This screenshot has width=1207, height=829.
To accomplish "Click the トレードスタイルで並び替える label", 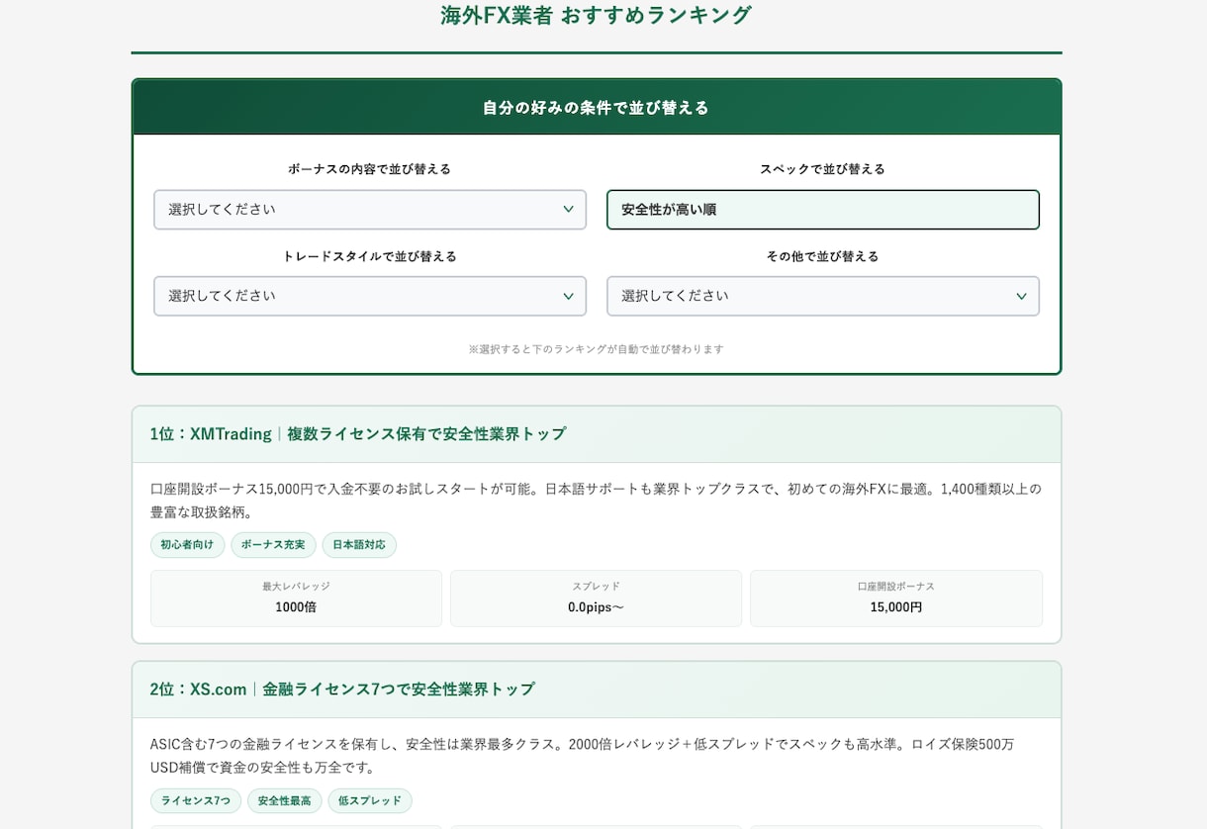I will [x=370, y=256].
